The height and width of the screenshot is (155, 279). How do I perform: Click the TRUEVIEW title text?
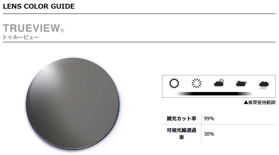[x=31, y=28]
